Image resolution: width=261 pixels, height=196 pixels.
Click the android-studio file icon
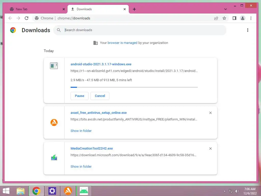point(54,66)
